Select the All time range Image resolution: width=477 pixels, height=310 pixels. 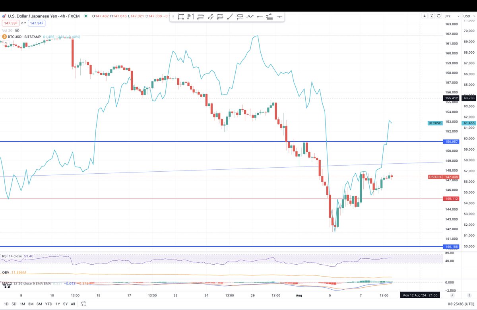(x=73, y=304)
